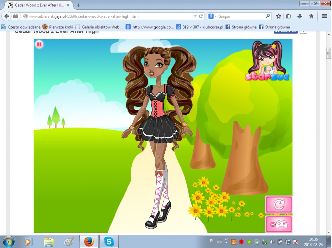Pause the game with the pink pause button
This screenshot has width=332, height=248.
(39, 44)
